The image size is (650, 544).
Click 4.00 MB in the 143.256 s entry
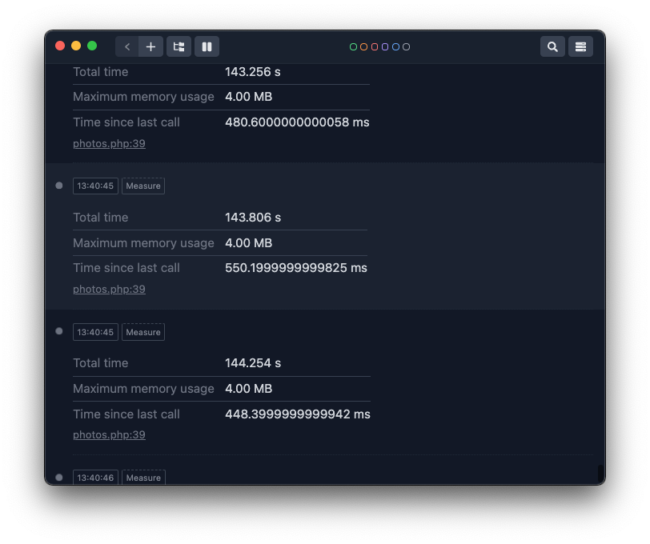coord(249,97)
